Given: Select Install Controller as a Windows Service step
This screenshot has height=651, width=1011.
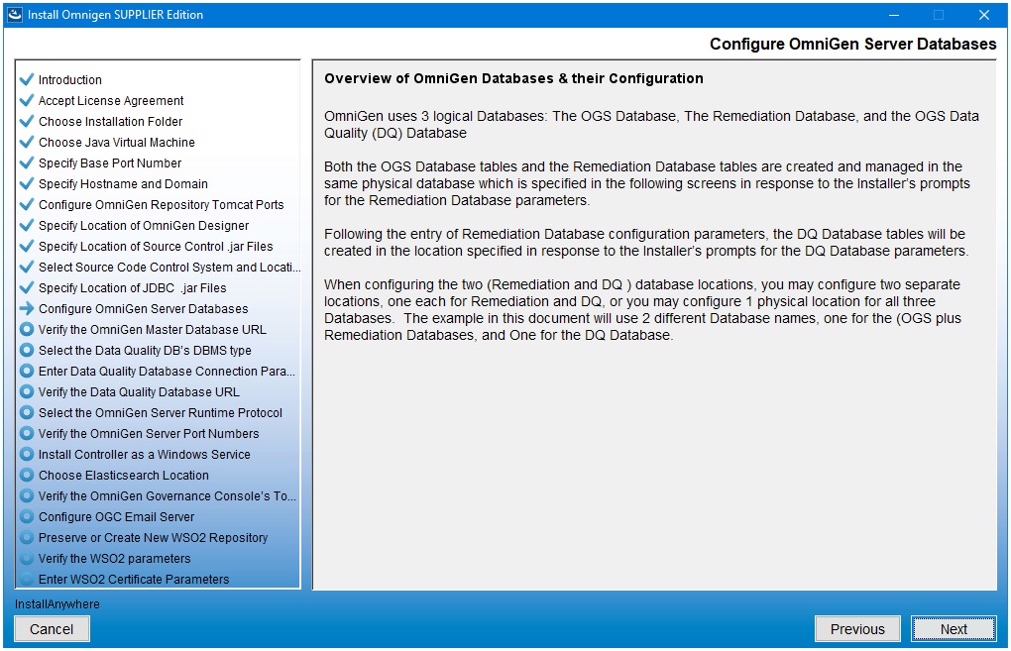Looking at the screenshot, I should tap(145, 455).
